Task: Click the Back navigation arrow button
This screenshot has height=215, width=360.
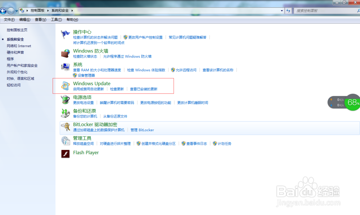Action: tap(3, 10)
